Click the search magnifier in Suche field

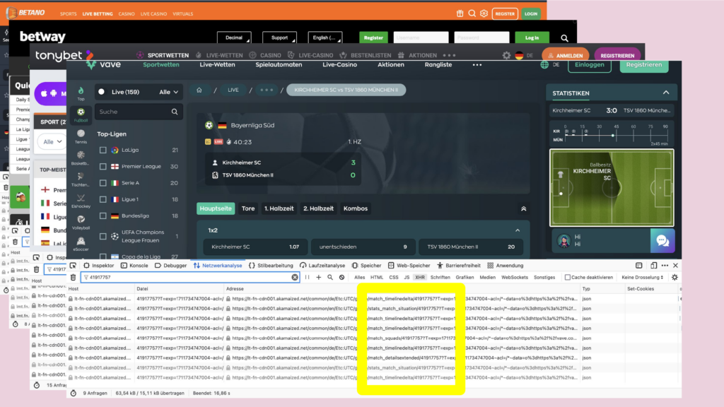tap(175, 112)
